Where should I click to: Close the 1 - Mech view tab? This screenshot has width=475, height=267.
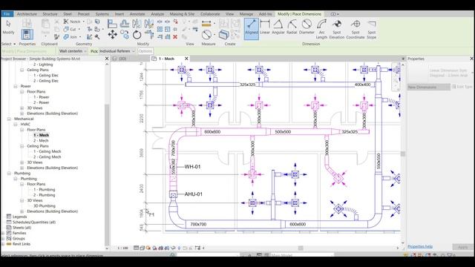186,59
